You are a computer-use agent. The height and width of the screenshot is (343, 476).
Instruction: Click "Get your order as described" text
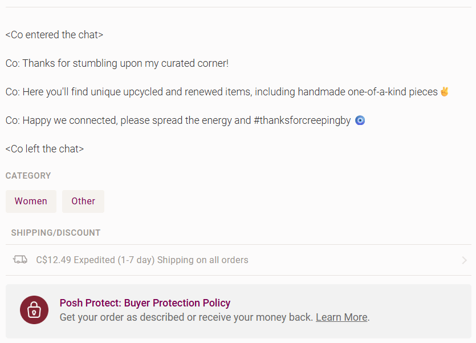pos(186,317)
